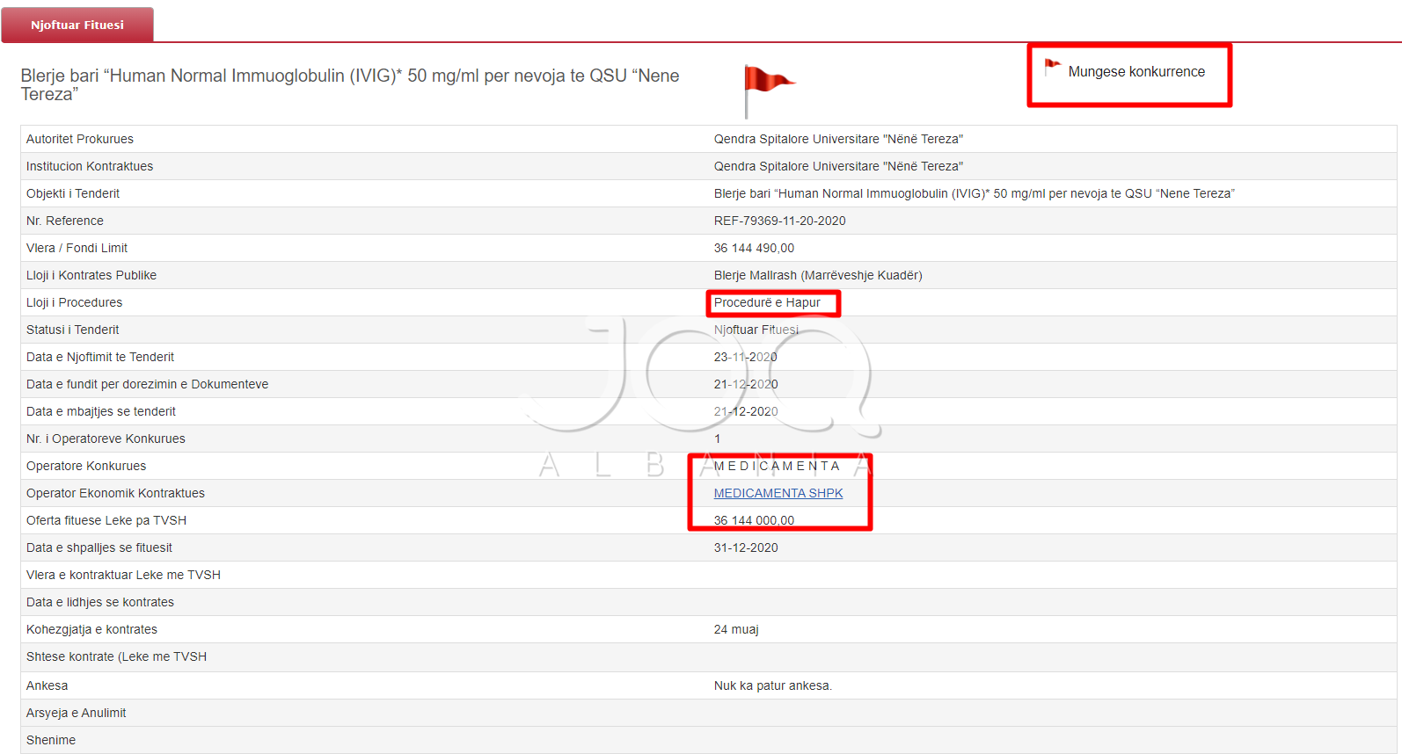
Task: Click the Institucion Kontraktues row label
Action: click(90, 166)
